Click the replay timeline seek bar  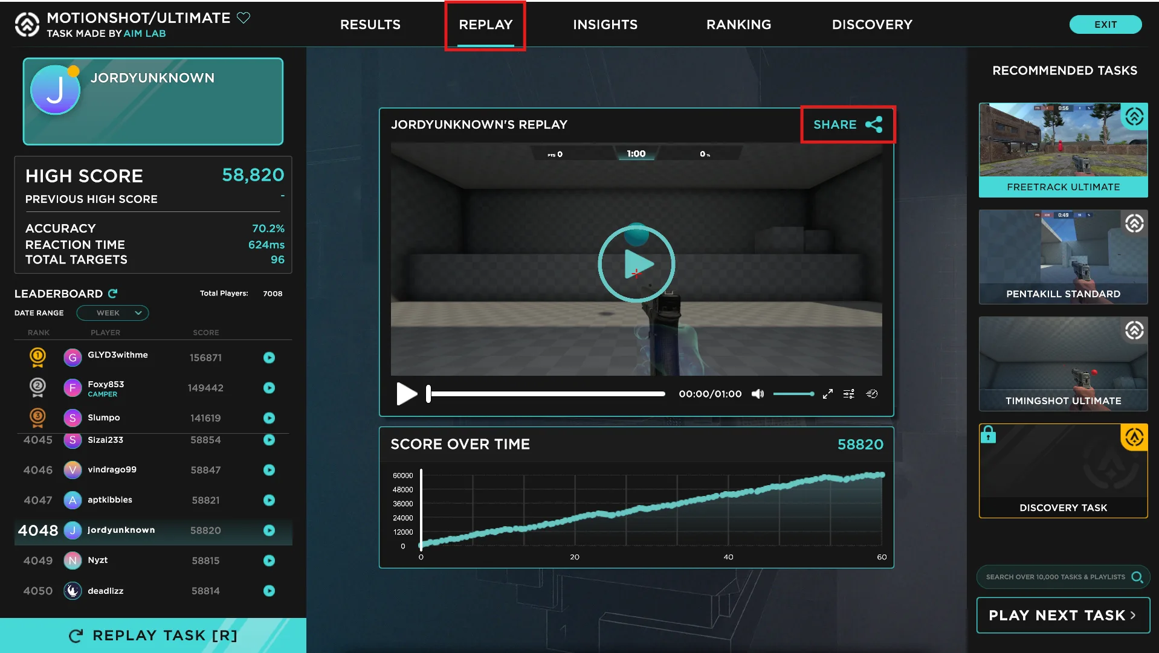coord(547,394)
